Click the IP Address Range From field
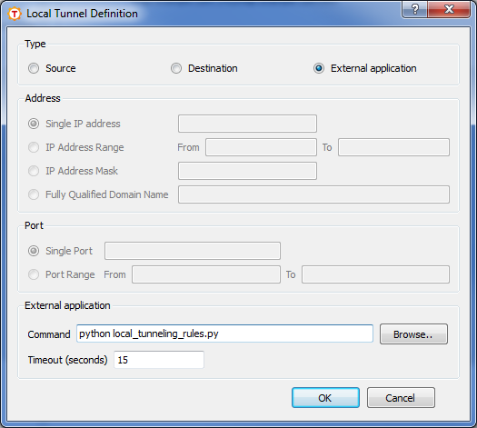The width and height of the screenshot is (477, 428). click(261, 147)
